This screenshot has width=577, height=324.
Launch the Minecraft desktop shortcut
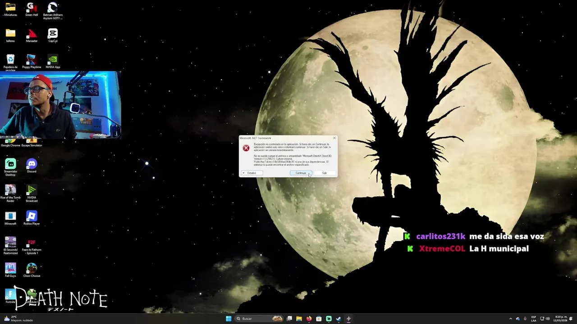tap(10, 218)
